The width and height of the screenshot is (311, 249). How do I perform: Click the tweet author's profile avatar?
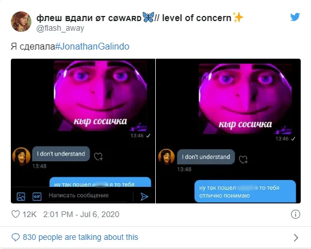pyautogui.click(x=21, y=22)
